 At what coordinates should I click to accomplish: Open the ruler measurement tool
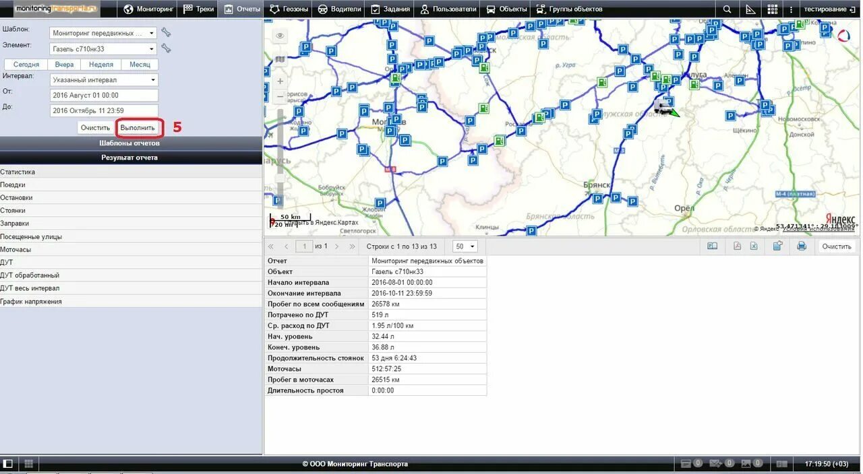point(750,9)
